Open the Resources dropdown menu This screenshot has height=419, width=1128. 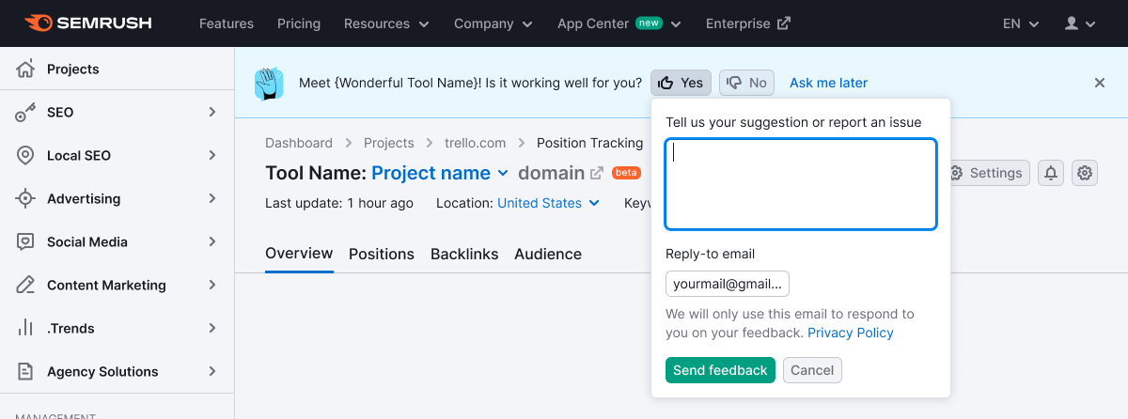386,23
